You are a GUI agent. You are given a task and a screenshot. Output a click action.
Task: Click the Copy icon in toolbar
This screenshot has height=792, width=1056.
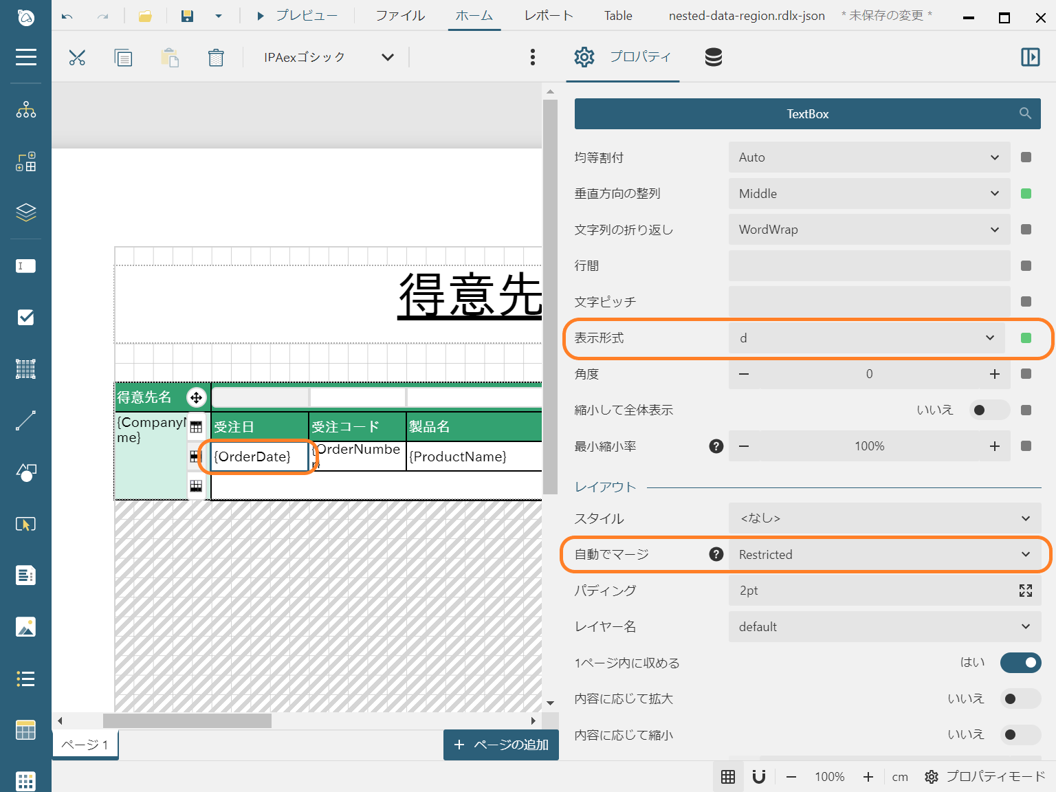coord(123,57)
